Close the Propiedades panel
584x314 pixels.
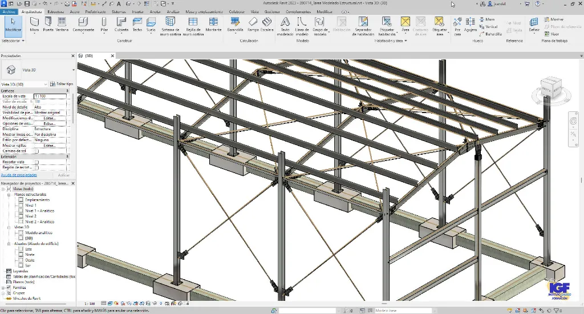73,56
